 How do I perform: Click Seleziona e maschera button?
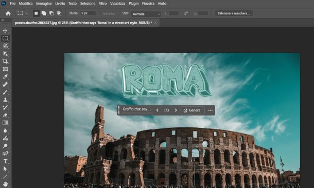[234, 13]
